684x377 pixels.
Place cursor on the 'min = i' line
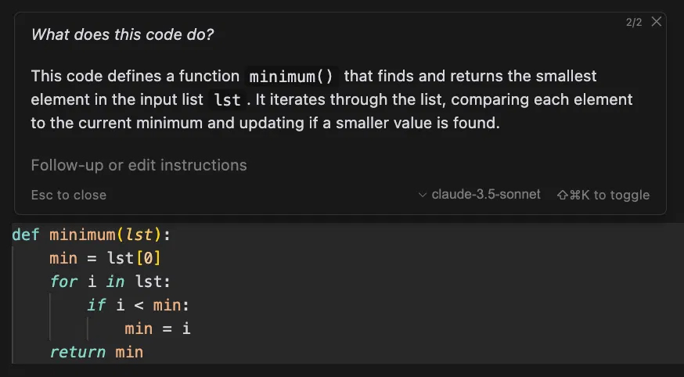(157, 329)
